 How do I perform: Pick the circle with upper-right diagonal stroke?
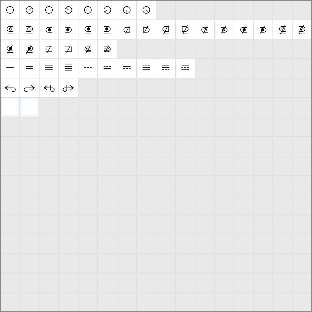29,10
